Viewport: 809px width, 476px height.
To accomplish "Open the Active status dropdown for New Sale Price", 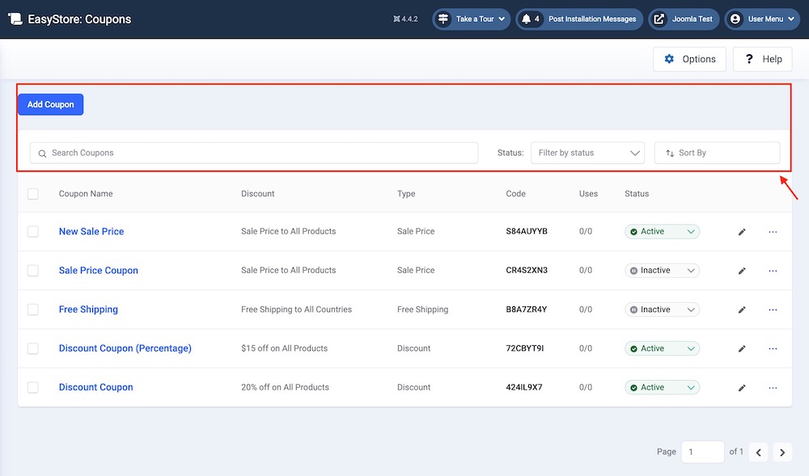I will point(662,232).
